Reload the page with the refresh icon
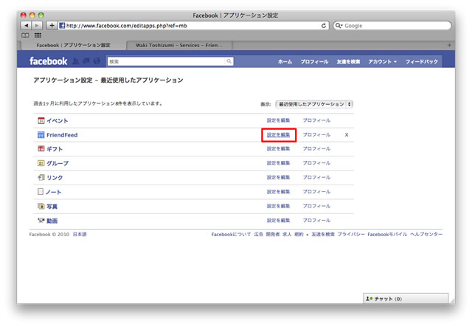The width and height of the screenshot is (472, 327). pos(324,26)
